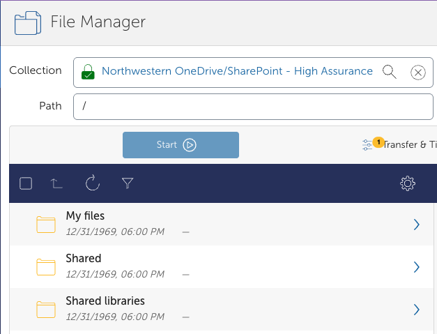437x334 pixels.
Task: Expand My files with its chevron
Action: 417,225
